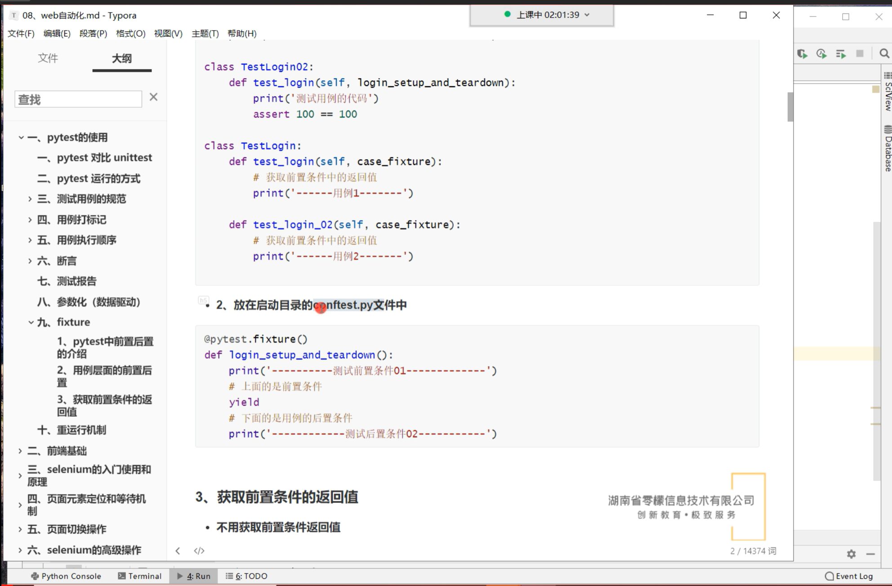Open the Event Log panel
This screenshot has width=892, height=586.
click(849, 576)
